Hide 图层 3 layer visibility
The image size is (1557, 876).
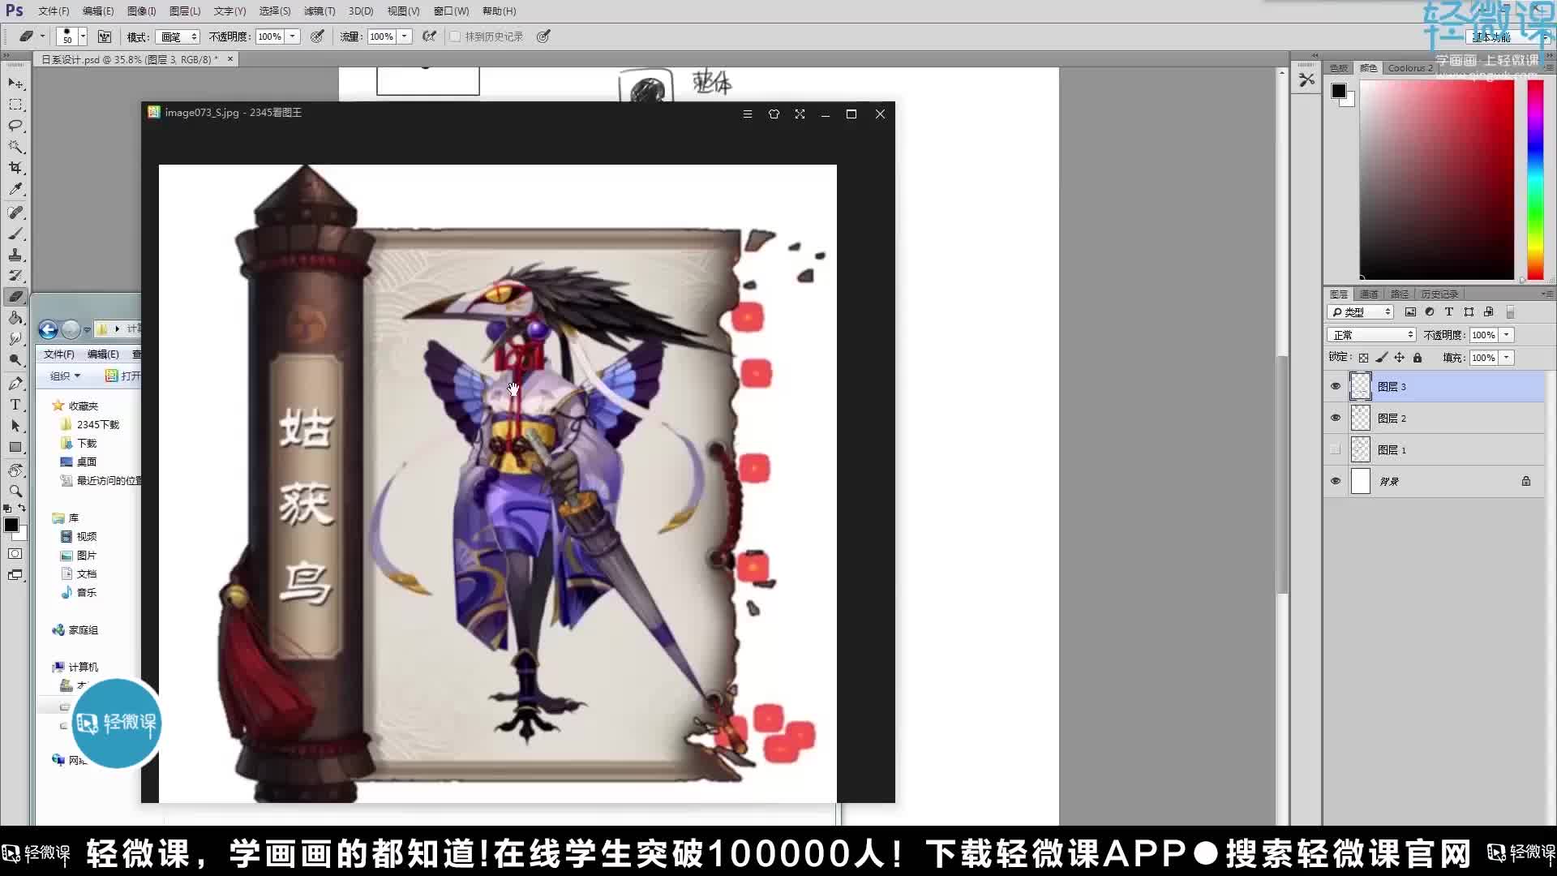(x=1336, y=387)
